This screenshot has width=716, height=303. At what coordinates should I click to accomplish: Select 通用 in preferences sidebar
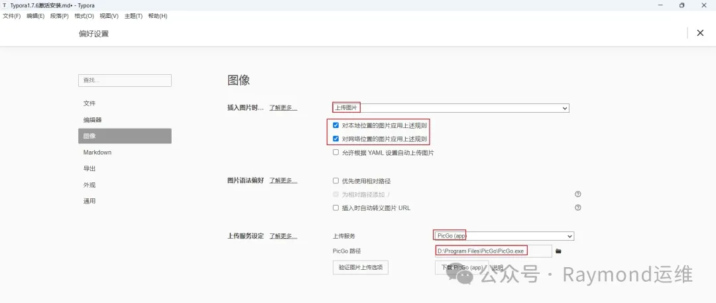125,201
